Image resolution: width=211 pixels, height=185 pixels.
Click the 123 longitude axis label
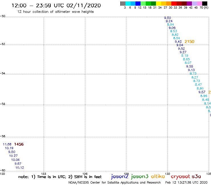click(44, 174)
